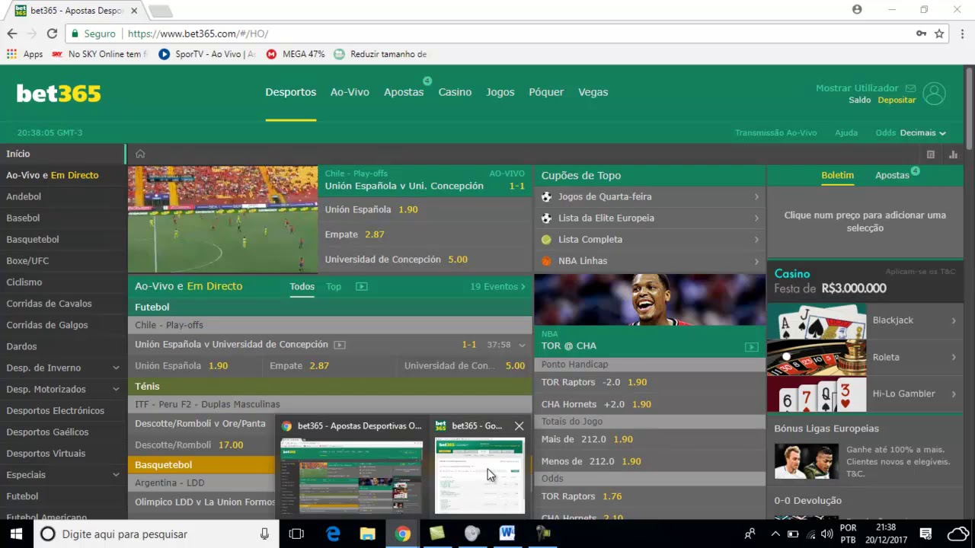Open Chrome menu three dots

coord(961,33)
